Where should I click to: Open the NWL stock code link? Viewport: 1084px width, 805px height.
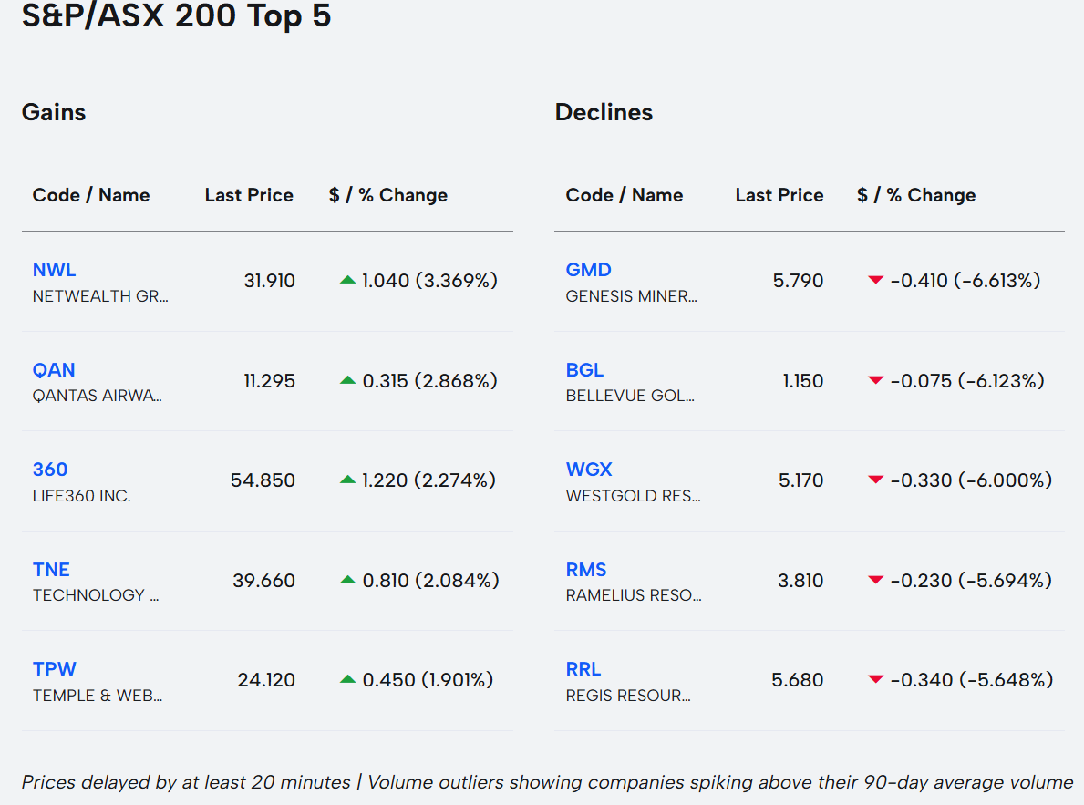click(54, 270)
